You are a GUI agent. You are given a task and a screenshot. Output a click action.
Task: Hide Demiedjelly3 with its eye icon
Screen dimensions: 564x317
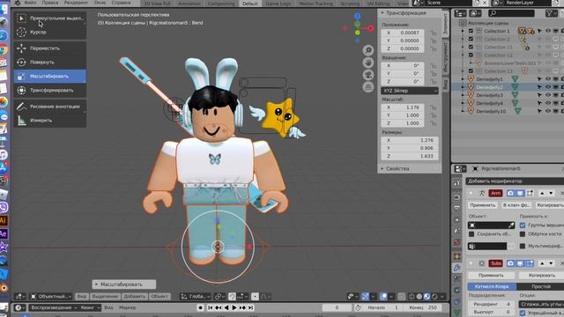coord(548,95)
